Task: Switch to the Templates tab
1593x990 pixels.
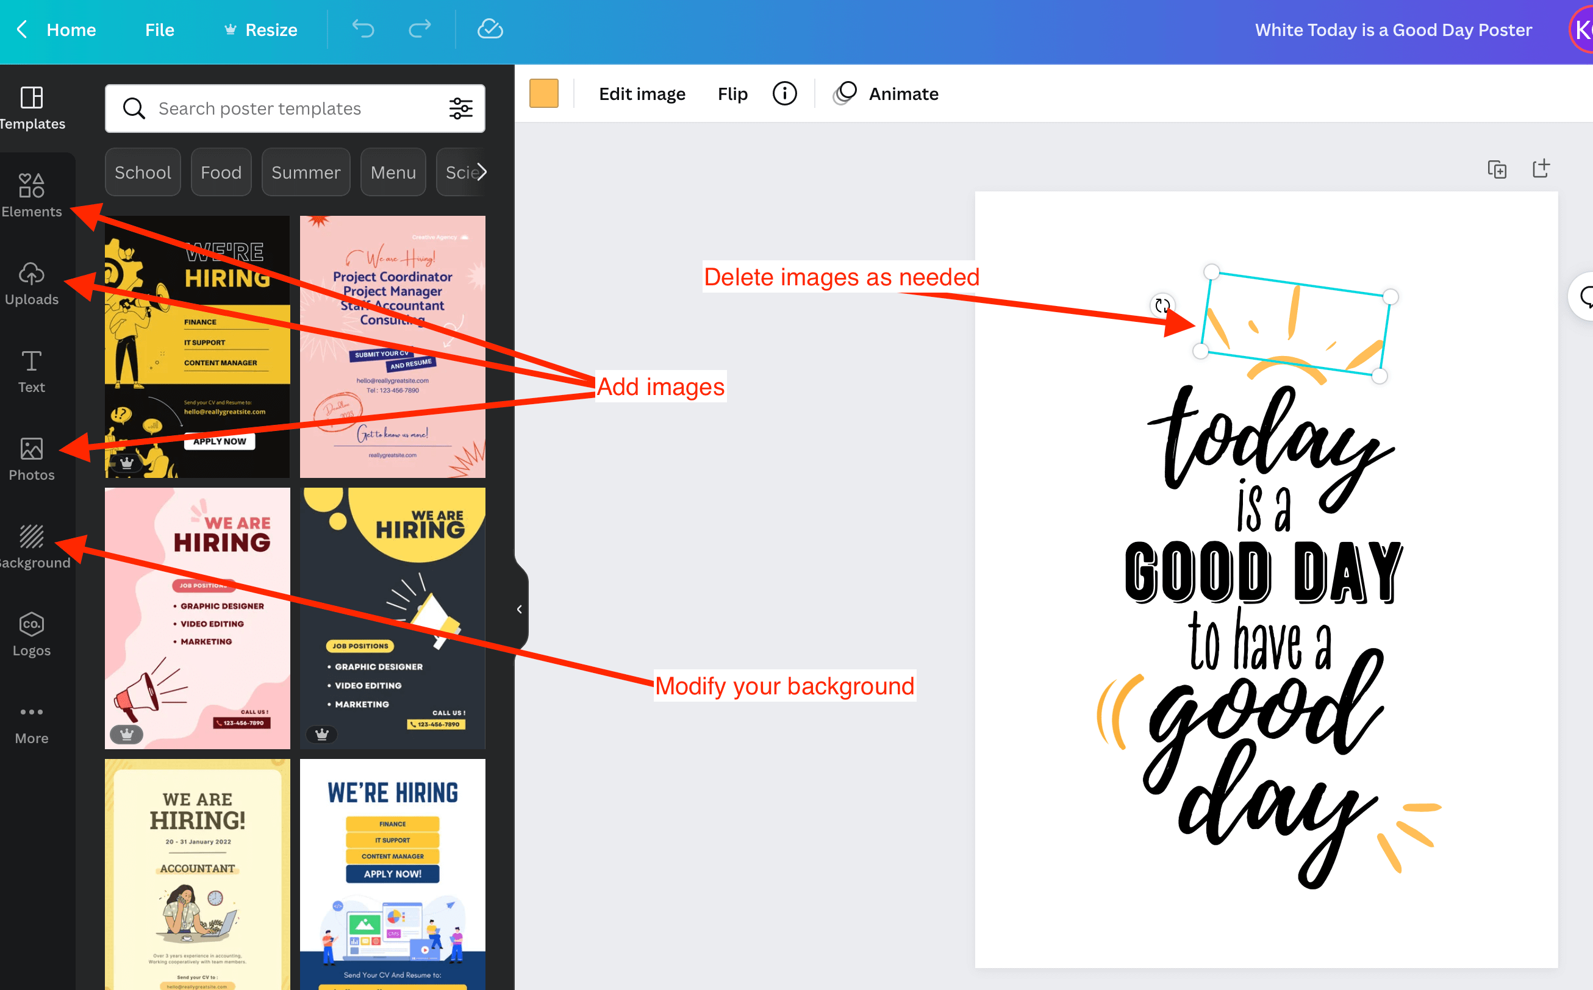Action: click(x=32, y=107)
